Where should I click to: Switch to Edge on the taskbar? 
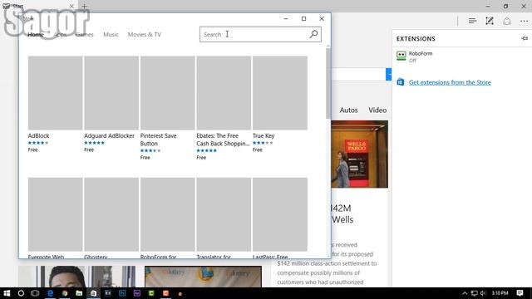pyautogui.click(x=50, y=293)
